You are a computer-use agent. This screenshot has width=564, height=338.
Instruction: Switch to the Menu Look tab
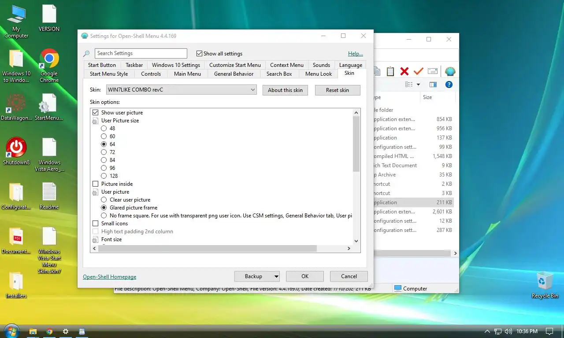pos(319,74)
